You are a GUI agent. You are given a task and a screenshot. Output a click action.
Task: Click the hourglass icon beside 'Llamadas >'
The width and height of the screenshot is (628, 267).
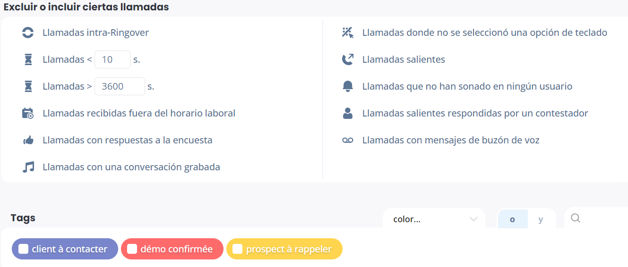point(29,86)
